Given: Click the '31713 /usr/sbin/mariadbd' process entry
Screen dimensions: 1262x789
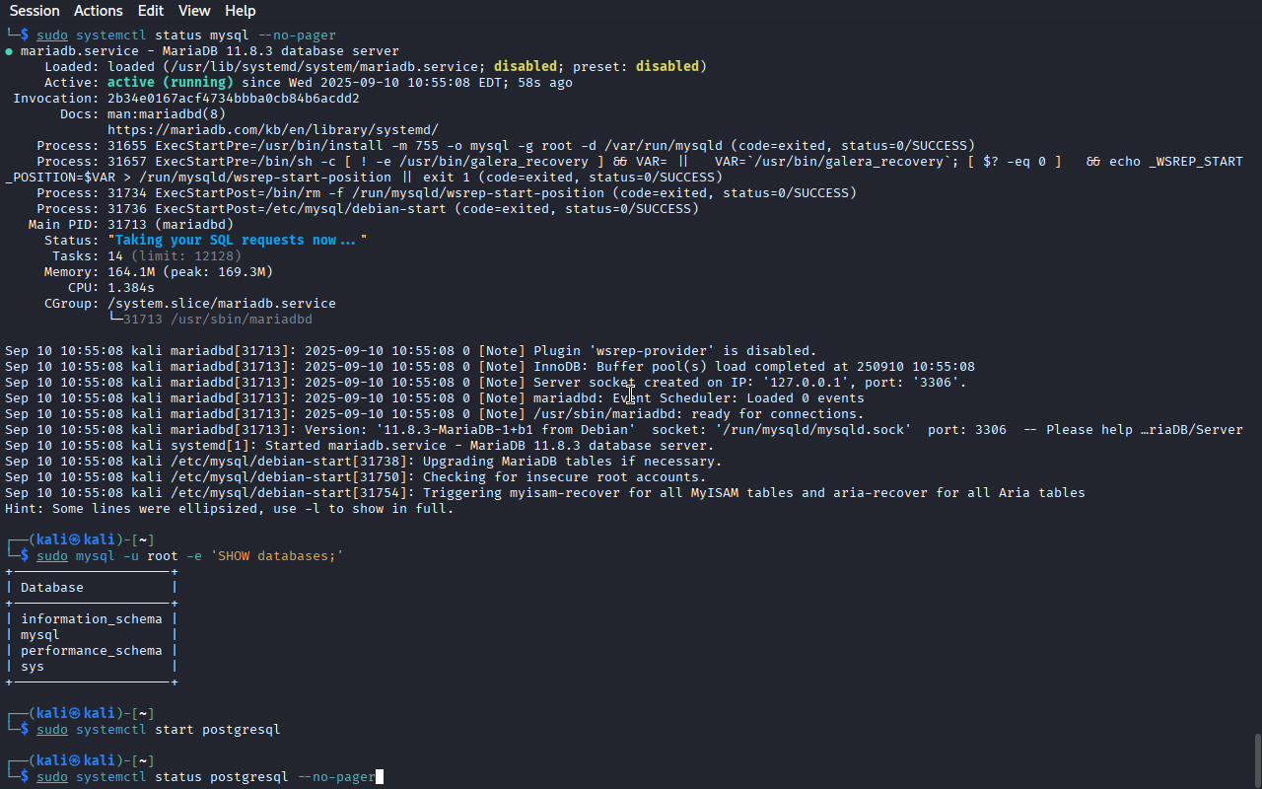Looking at the screenshot, I should pyautogui.click(x=218, y=320).
